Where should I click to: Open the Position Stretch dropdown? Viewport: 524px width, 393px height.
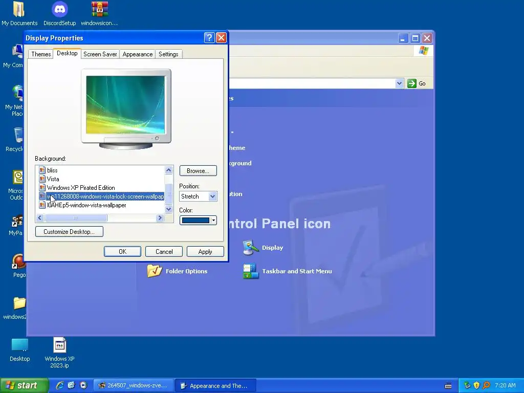click(212, 196)
